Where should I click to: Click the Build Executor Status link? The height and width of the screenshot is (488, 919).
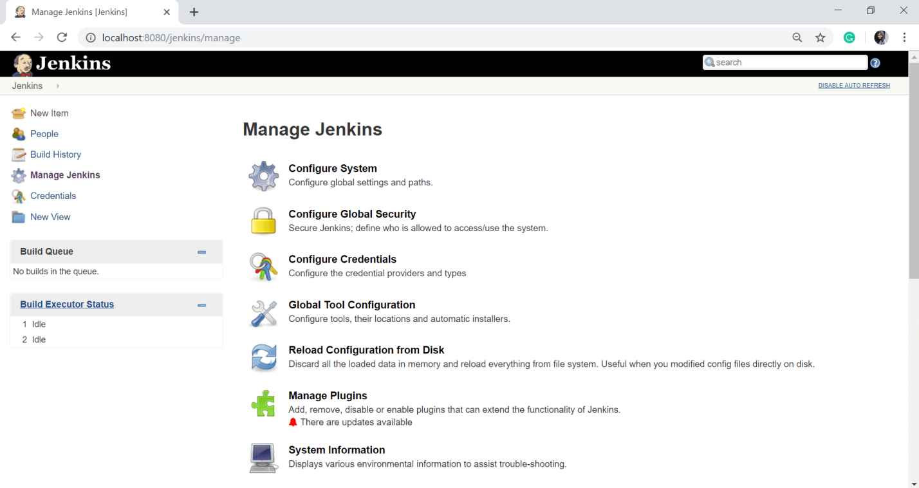point(67,305)
